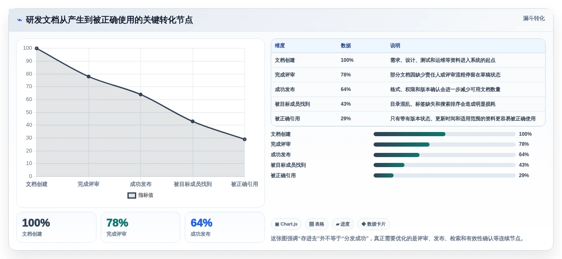Click the 被正确引用 progress label

point(283,175)
